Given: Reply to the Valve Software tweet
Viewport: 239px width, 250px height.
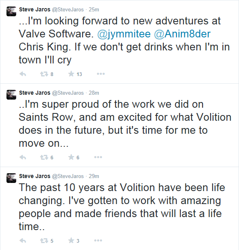Looking at the screenshot, I should [23, 74].
